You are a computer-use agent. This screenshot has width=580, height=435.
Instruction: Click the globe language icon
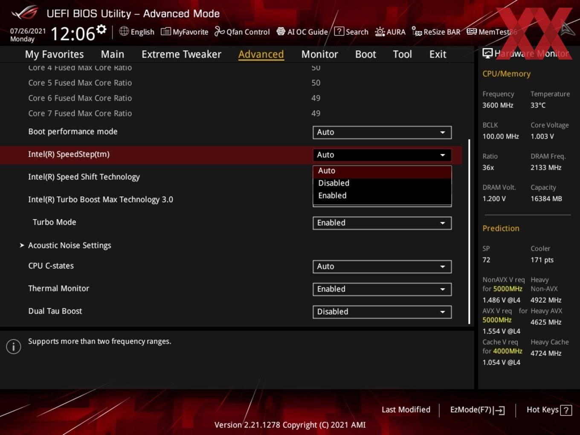tap(124, 31)
